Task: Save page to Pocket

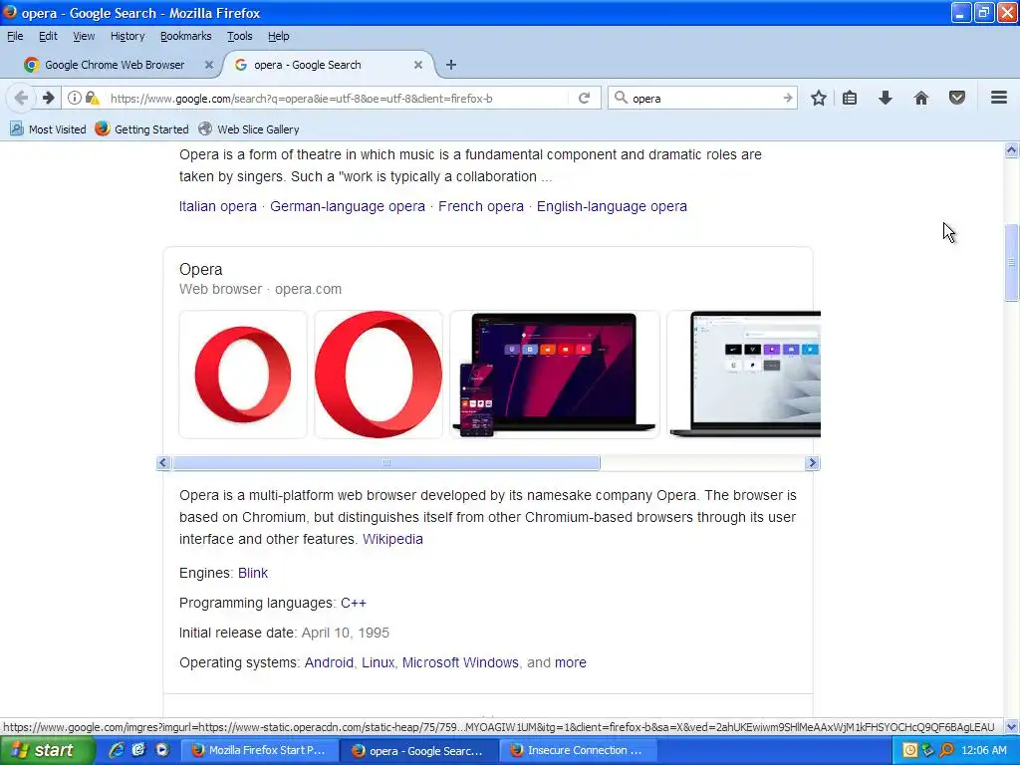Action: (957, 99)
